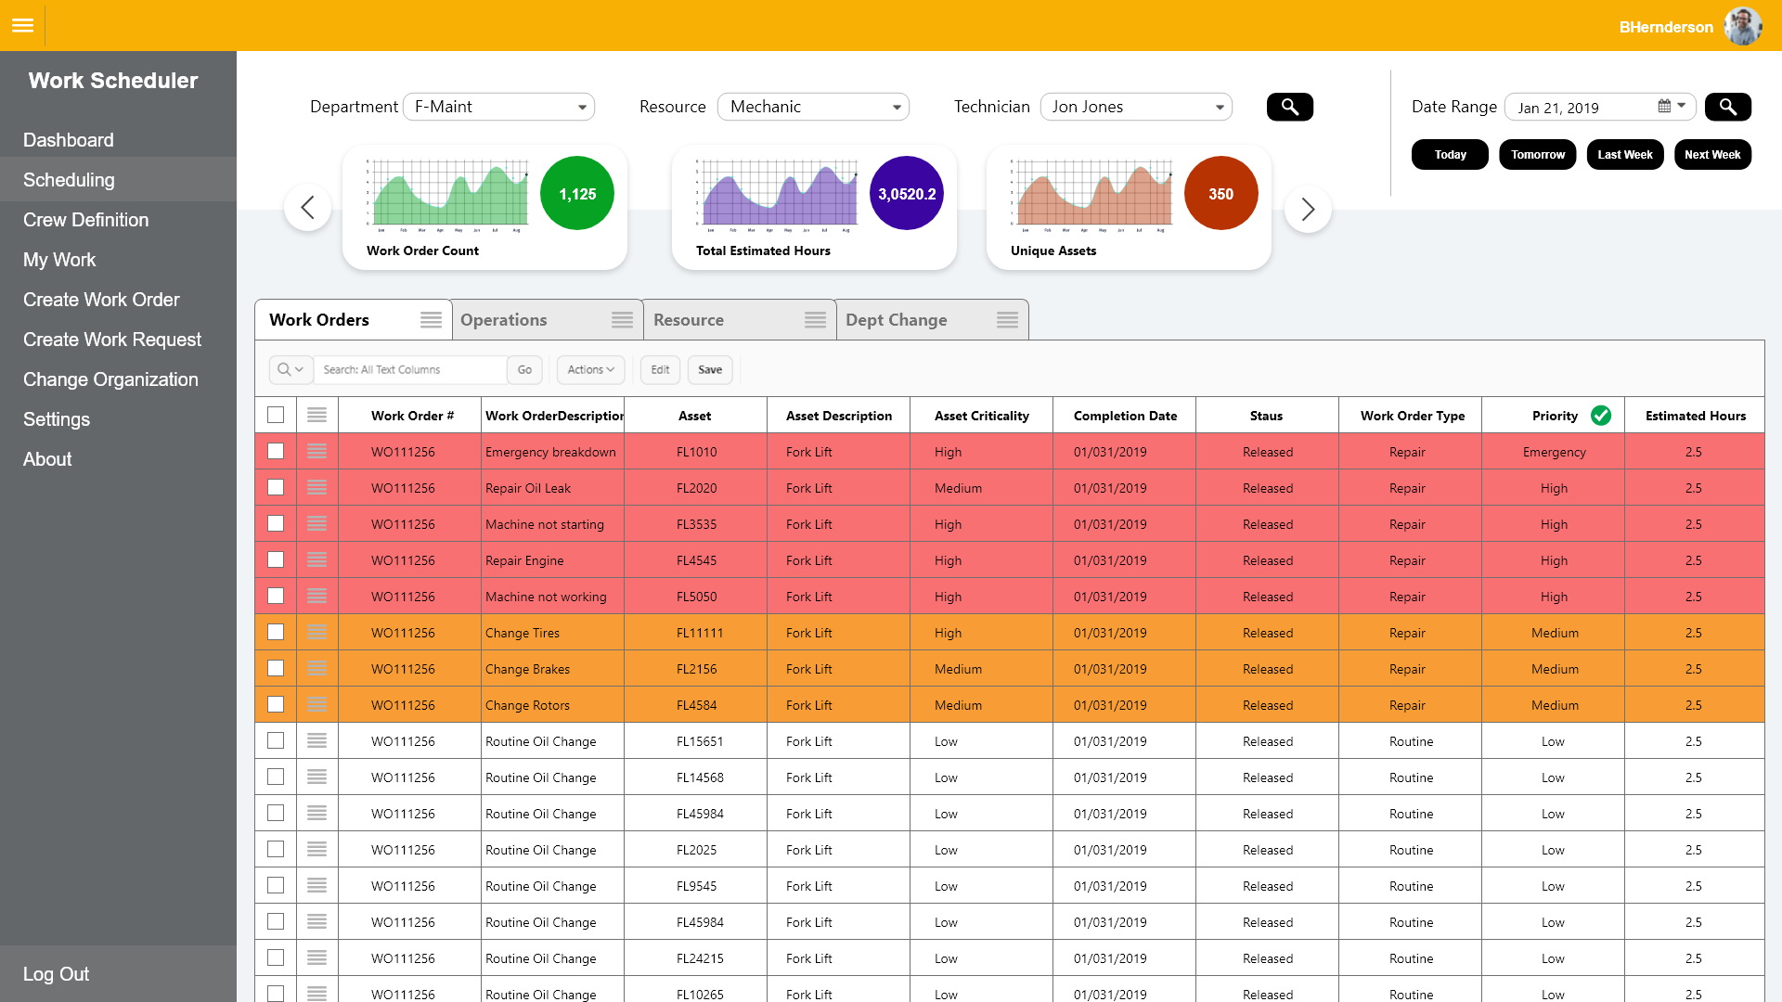The width and height of the screenshot is (1782, 1002).
Task: Open Crew Definition in sidebar
Action: (85, 220)
